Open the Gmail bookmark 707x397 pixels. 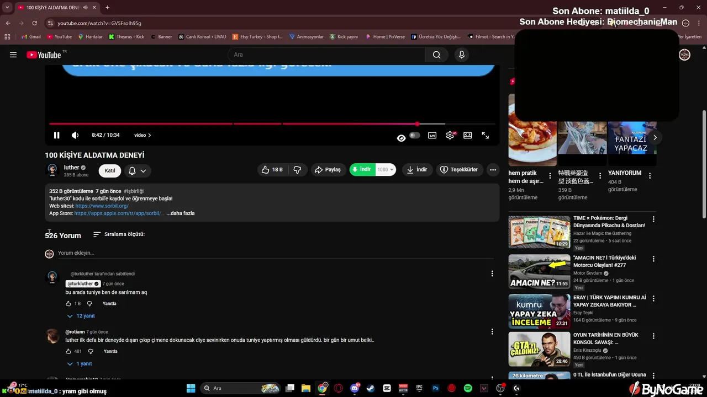coord(31,37)
